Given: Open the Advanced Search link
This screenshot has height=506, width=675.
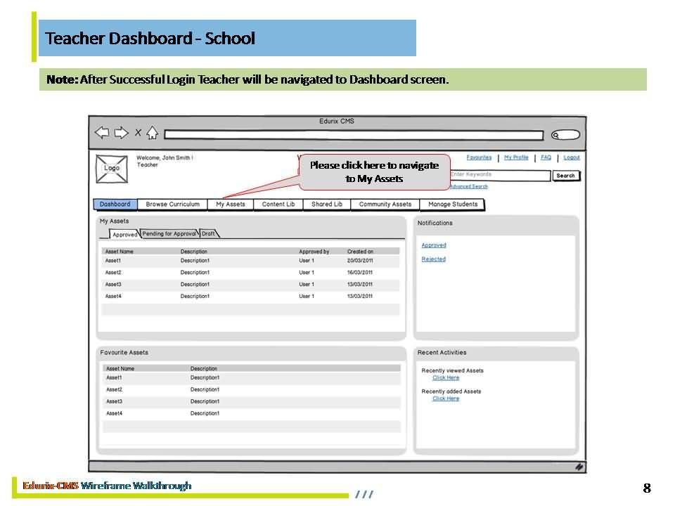Looking at the screenshot, I should (x=468, y=186).
